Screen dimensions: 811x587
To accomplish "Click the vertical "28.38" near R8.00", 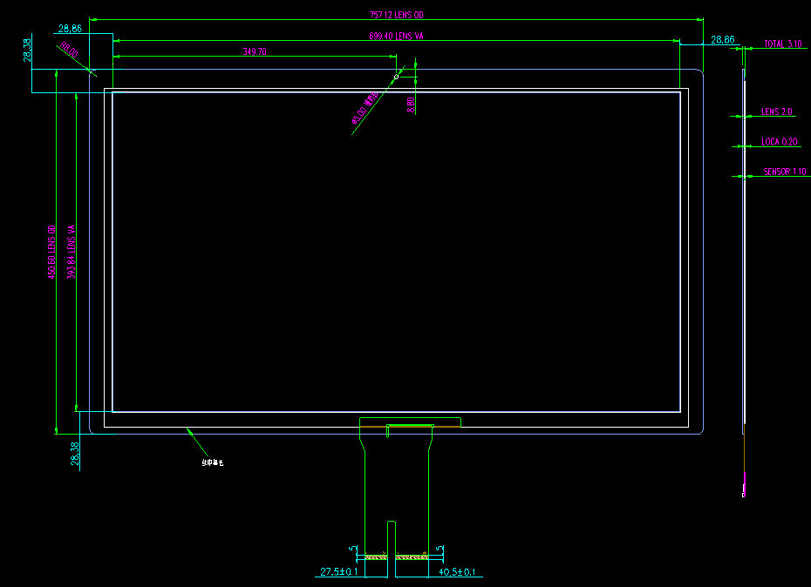I will pos(27,51).
